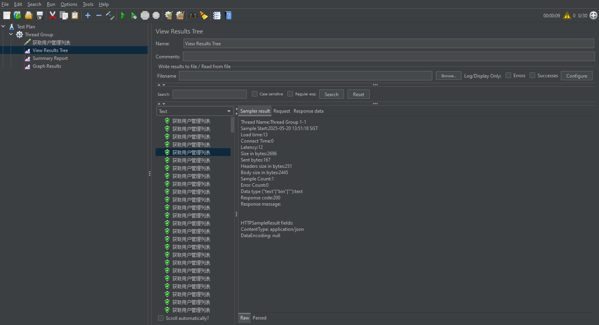This screenshot has height=325, width=599.
Task: Click the yellow warning log icon
Action: click(567, 15)
